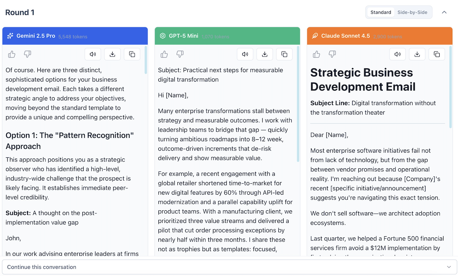Screen dimensions: 458x276
Task: Download the Claude Sonnet 4.5 response
Action: (x=417, y=54)
